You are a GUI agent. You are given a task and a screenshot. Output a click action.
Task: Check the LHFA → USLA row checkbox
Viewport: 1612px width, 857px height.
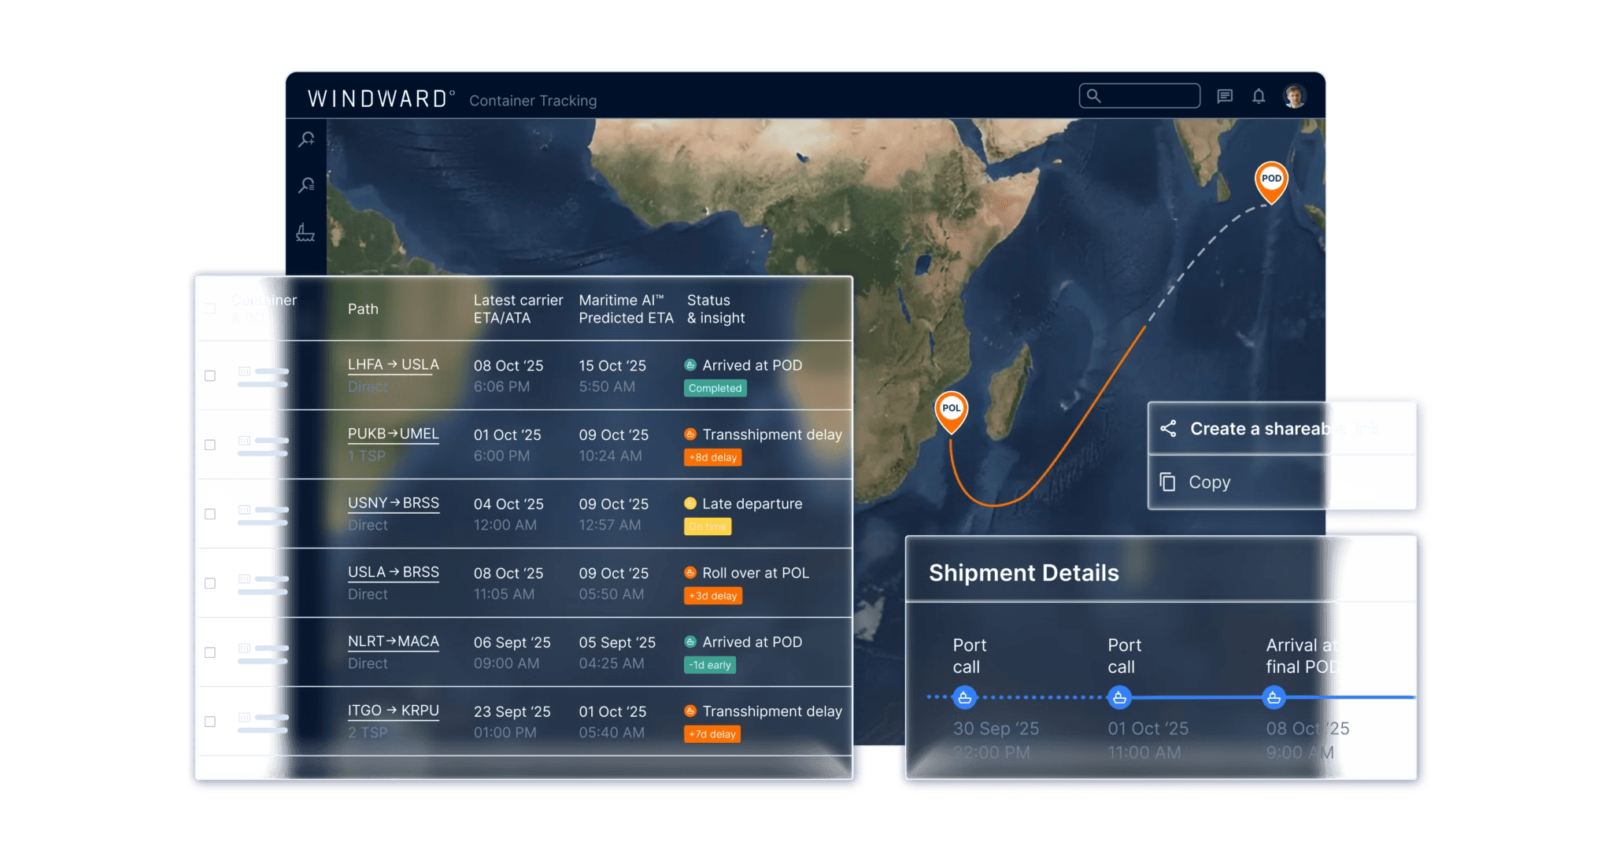pos(210,375)
